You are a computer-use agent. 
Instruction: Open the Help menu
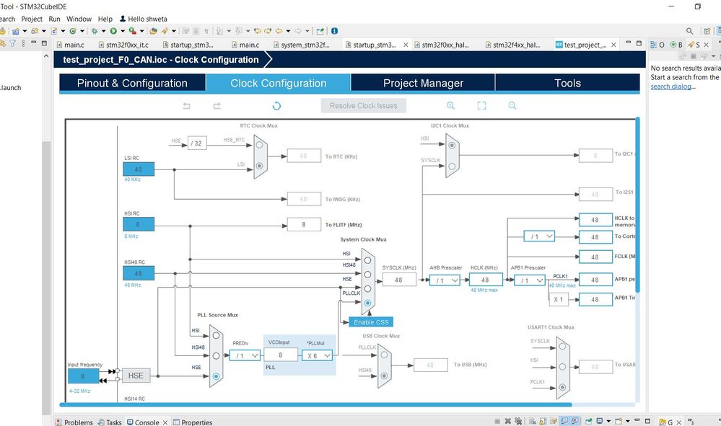(105, 19)
